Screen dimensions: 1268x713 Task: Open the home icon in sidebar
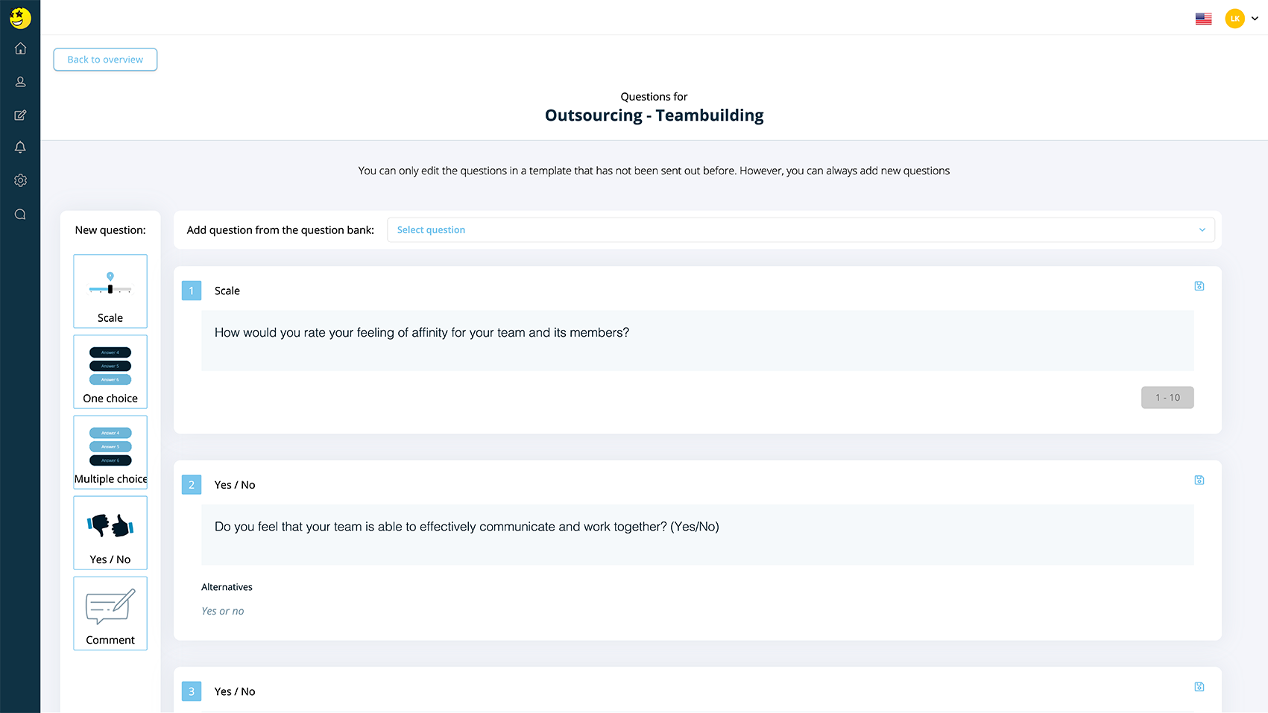pyautogui.click(x=20, y=48)
